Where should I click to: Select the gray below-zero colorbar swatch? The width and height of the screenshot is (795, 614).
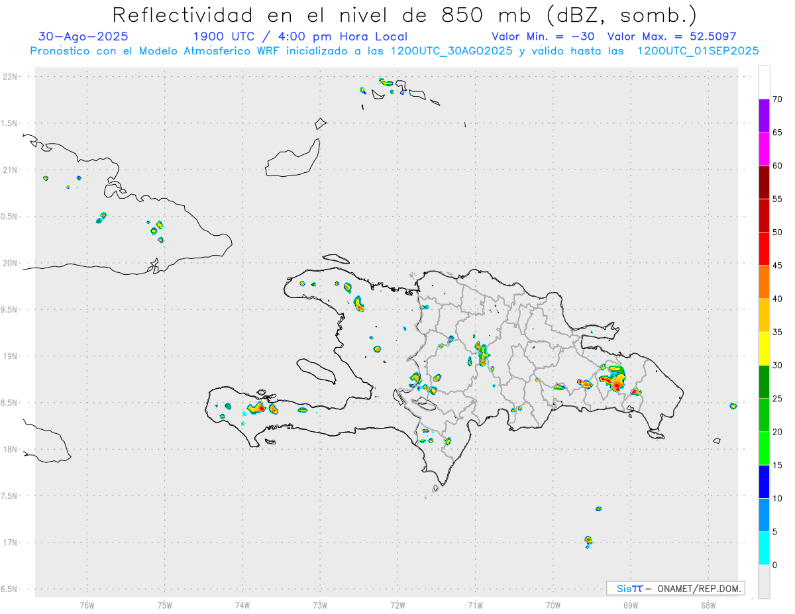click(x=764, y=582)
